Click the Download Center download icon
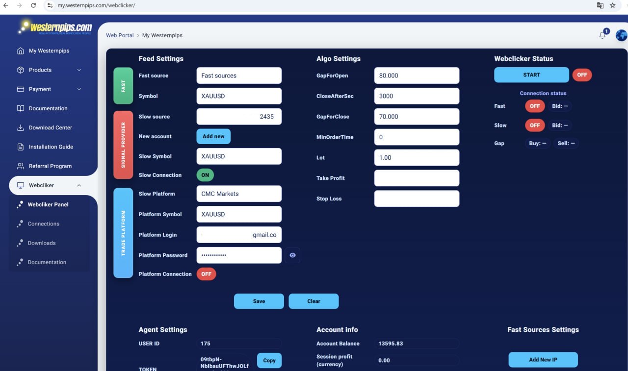Screen dimensions: 628x371 pos(21,128)
